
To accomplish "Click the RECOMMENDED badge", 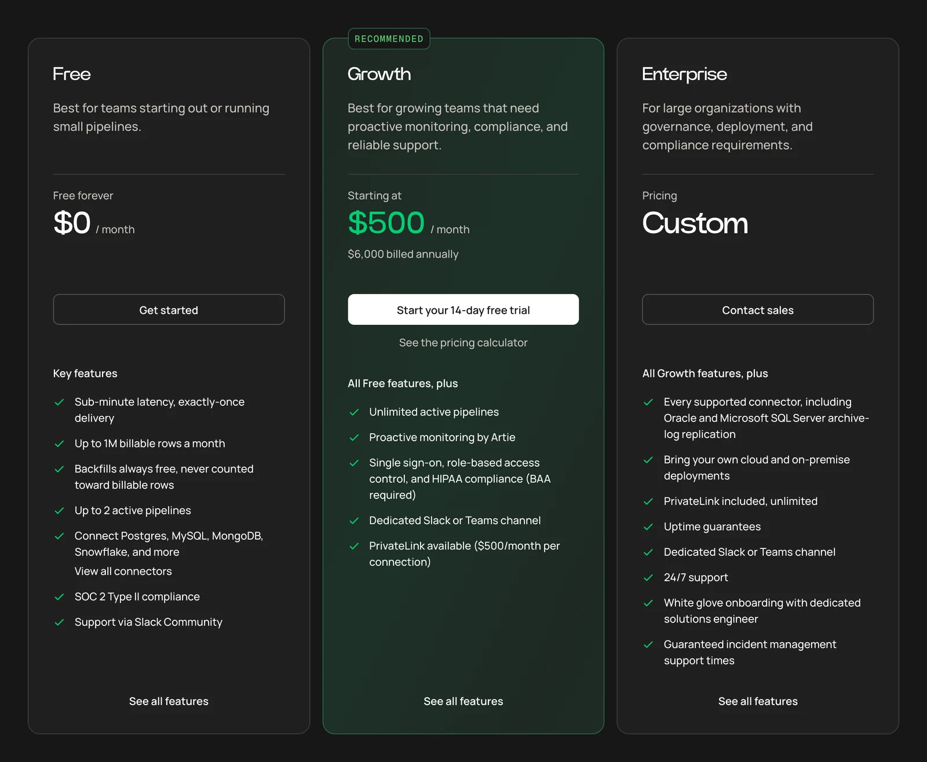I will tap(389, 39).
